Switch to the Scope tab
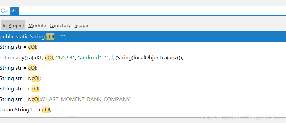The height and width of the screenshot is (123, 286). (81, 26)
